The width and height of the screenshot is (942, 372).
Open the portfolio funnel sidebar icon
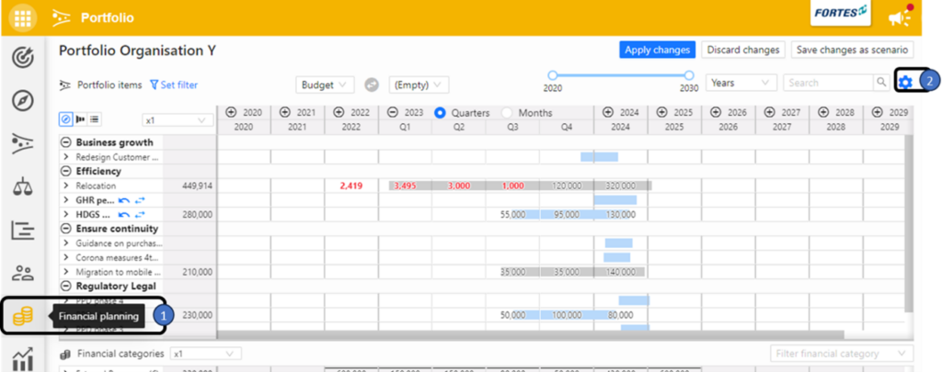tap(23, 144)
